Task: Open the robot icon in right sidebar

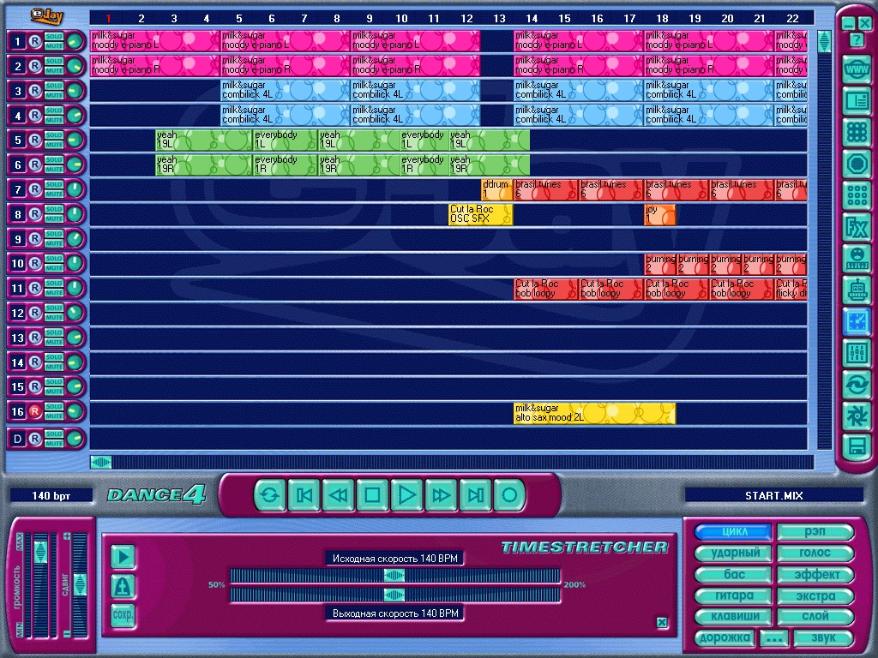Action: click(856, 290)
